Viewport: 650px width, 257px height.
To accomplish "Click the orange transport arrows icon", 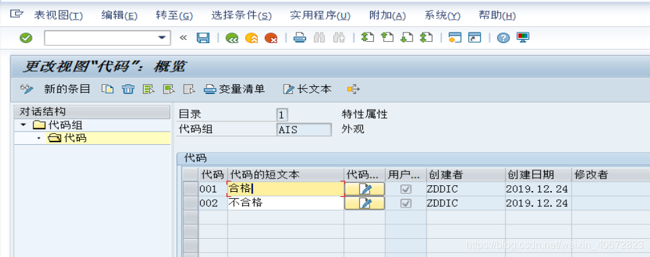I will pyautogui.click(x=354, y=89).
